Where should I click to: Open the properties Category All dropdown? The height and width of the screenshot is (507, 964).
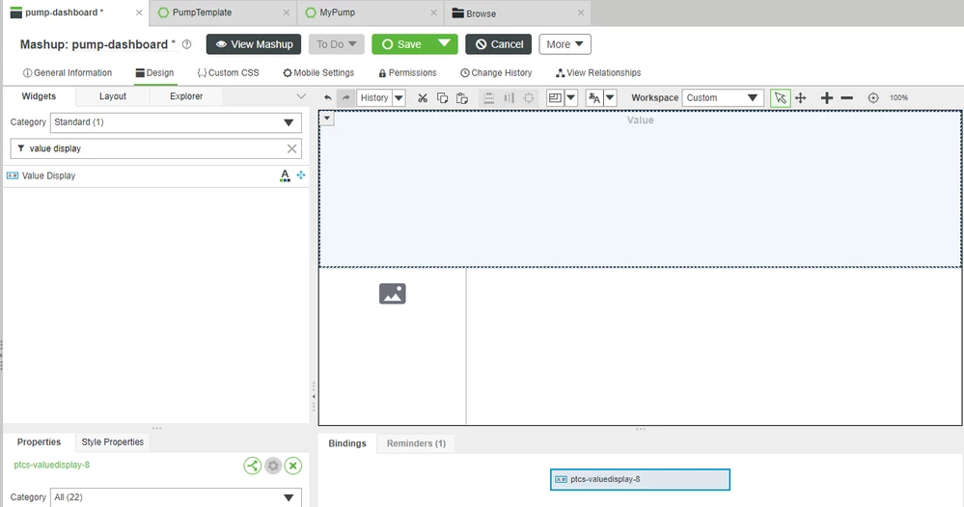pyautogui.click(x=176, y=497)
